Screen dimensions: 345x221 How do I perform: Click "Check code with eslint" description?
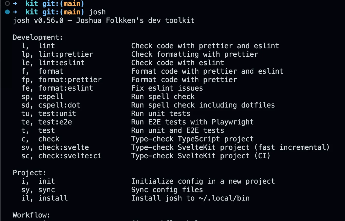(178, 63)
